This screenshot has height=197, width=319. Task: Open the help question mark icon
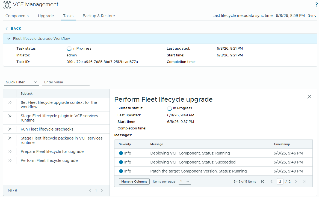316,5
